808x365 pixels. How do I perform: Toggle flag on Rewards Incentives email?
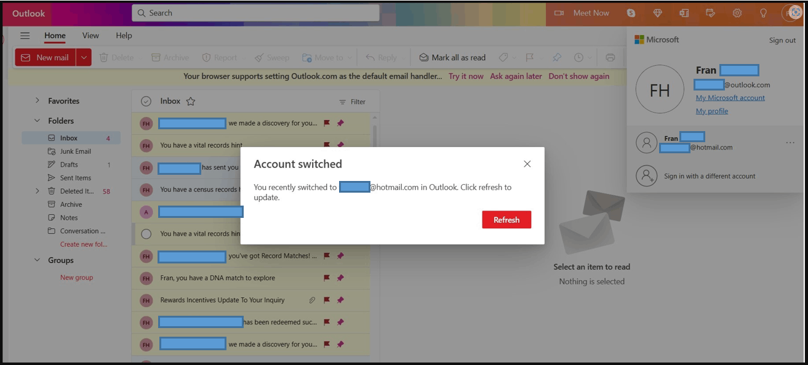(327, 300)
